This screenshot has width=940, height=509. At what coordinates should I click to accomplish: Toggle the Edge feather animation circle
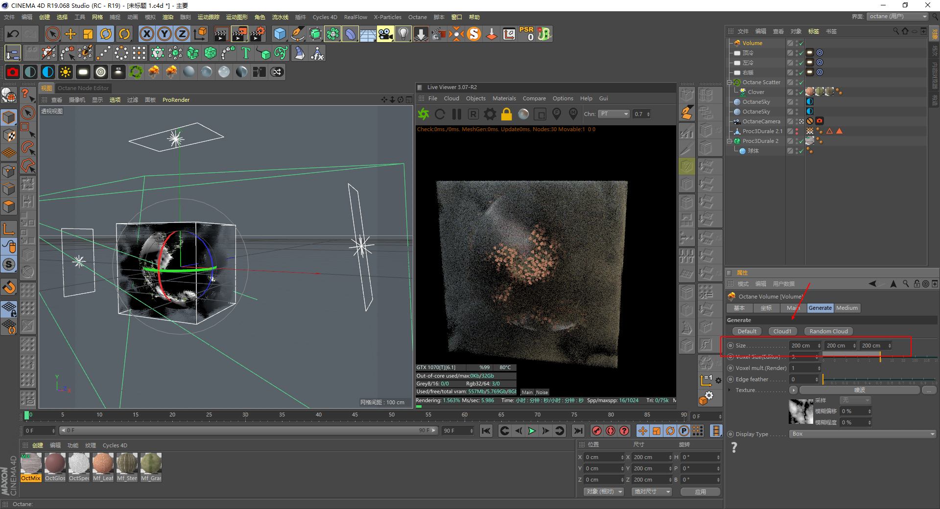730,379
